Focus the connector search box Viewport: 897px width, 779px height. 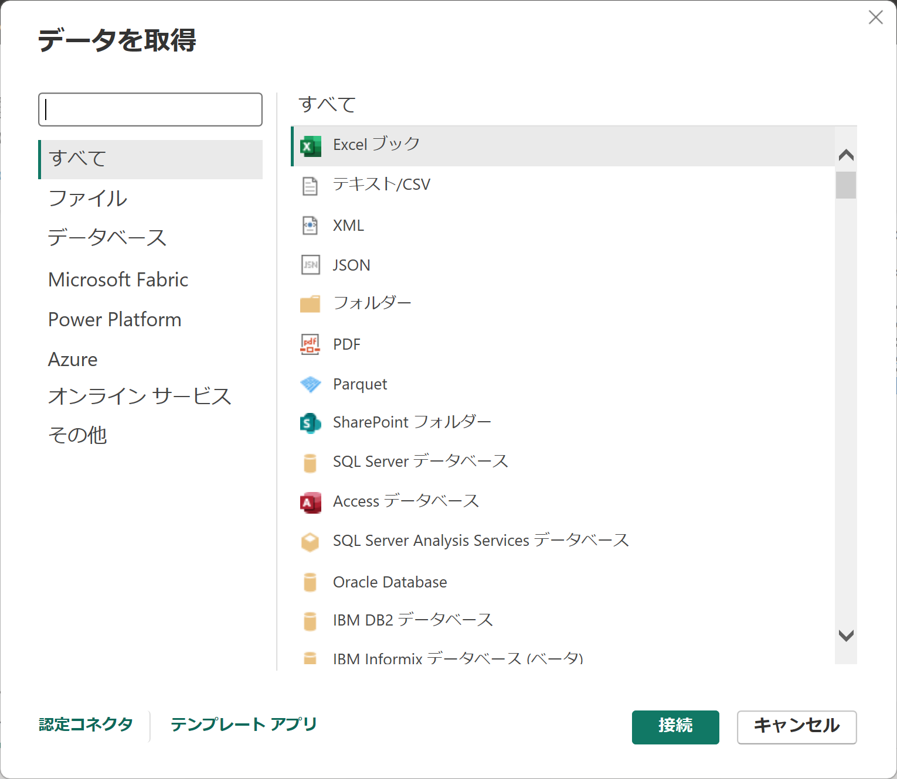(150, 110)
